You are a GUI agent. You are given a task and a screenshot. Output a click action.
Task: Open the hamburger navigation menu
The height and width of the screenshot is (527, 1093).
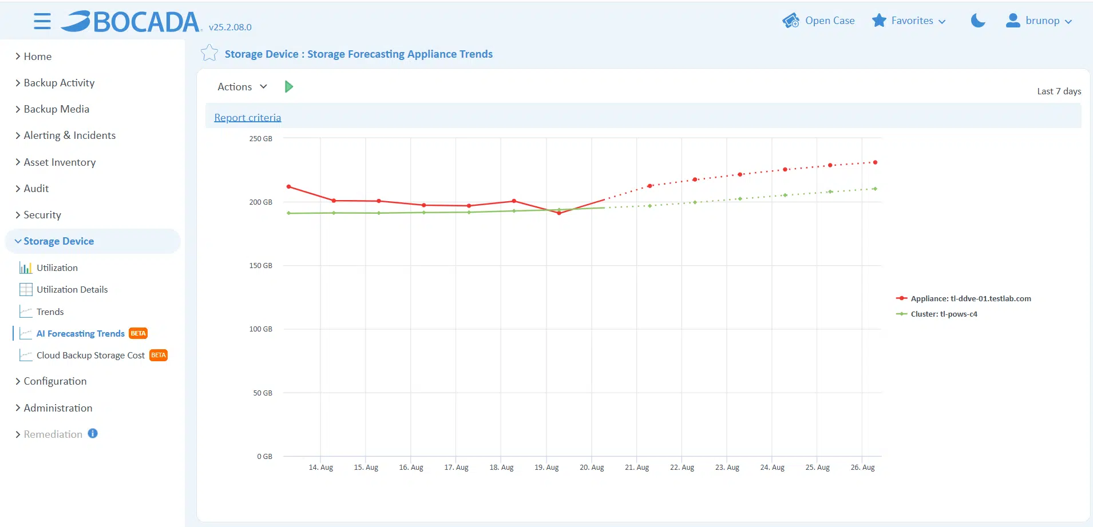point(42,22)
